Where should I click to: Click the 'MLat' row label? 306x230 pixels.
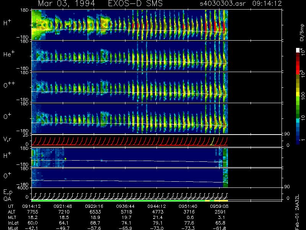[x=13, y=228]
